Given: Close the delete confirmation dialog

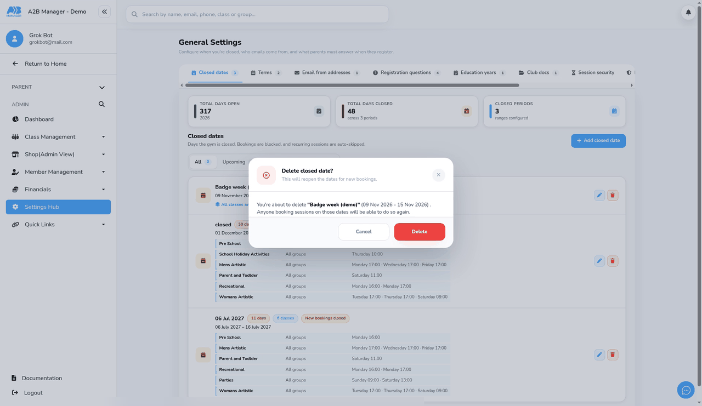Looking at the screenshot, I should (x=438, y=175).
